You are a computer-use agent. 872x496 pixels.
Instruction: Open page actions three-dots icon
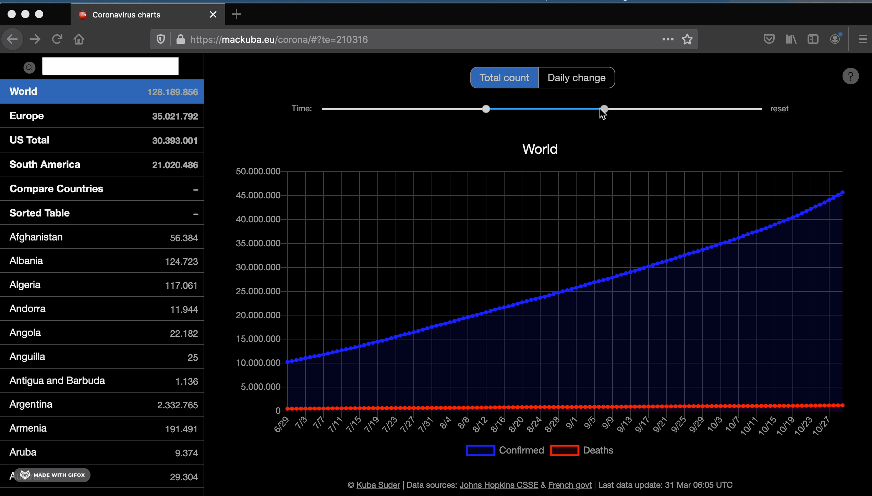[668, 39]
